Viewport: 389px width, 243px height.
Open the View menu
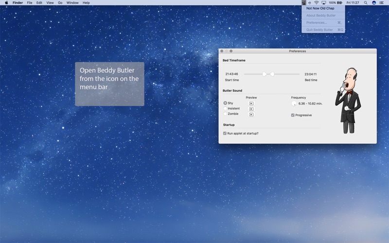point(50,3)
